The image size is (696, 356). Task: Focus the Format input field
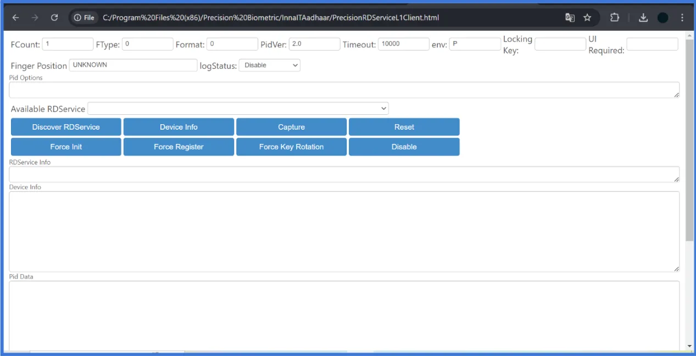[232, 44]
